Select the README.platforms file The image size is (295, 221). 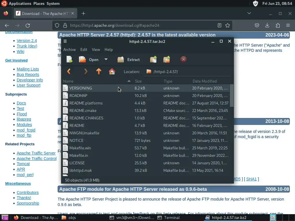[146, 103]
